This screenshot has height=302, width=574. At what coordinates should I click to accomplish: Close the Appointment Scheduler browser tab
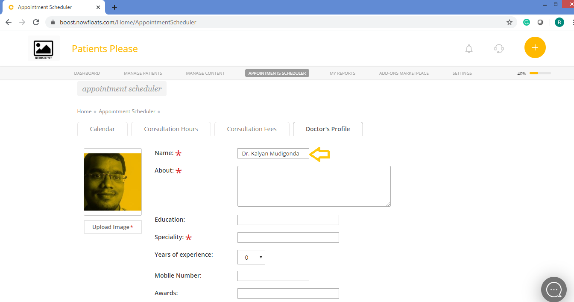(99, 7)
